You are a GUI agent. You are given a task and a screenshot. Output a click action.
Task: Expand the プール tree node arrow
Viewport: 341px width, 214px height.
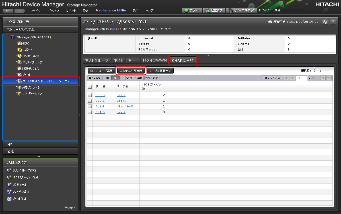[16, 74]
